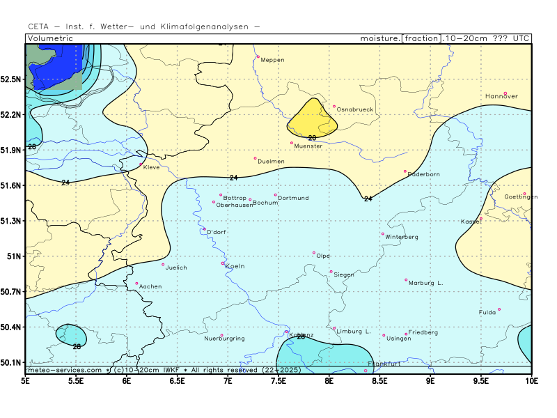This screenshot has width=557, height=418.
Task: Click the Muenster city marker dot
Action: click(292, 143)
